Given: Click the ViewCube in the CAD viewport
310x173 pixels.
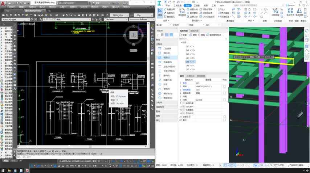Looking at the screenshot, I should 134,35.
